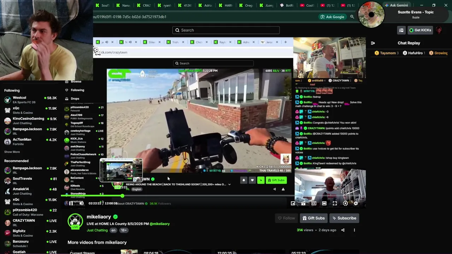This screenshot has height=254, width=452.
Task: Enter fullscreen mode in the player
Action: (x=335, y=203)
